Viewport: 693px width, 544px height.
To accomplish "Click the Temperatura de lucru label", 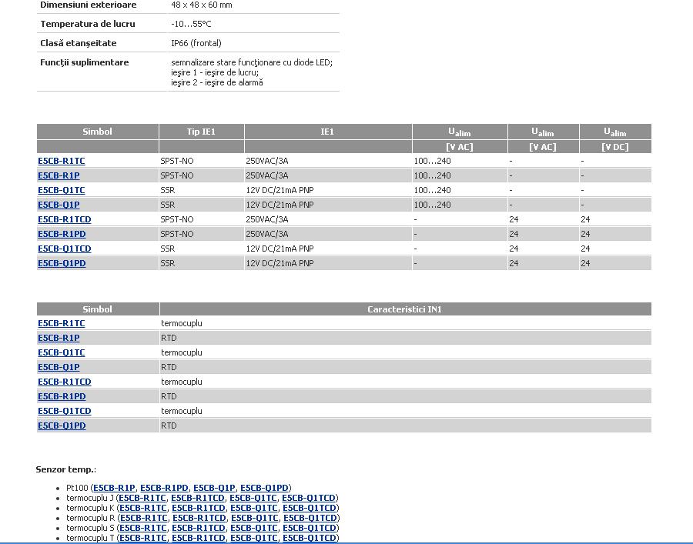I will [x=88, y=24].
